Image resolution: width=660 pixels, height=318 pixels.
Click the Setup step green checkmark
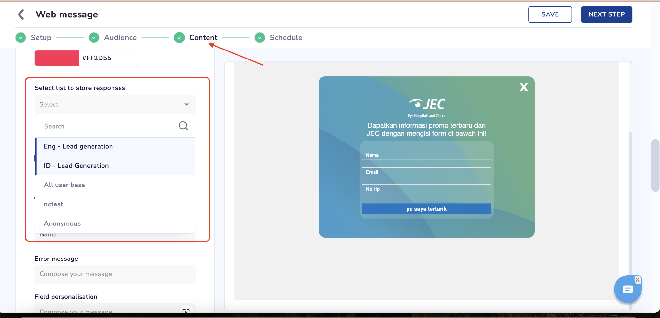coord(21,38)
